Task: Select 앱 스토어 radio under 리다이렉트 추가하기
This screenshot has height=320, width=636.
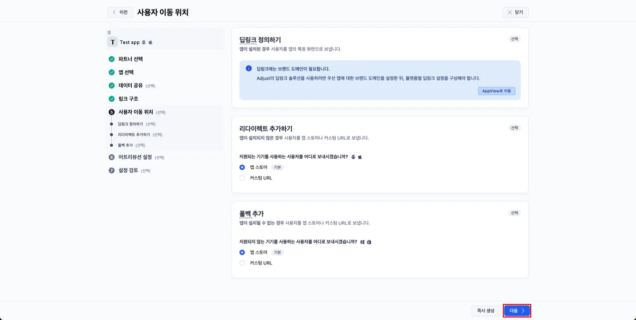Action: point(242,167)
